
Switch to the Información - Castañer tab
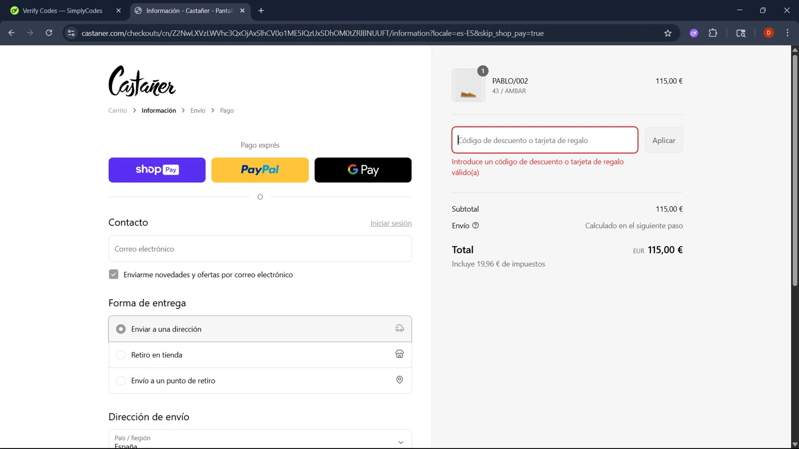tap(190, 11)
